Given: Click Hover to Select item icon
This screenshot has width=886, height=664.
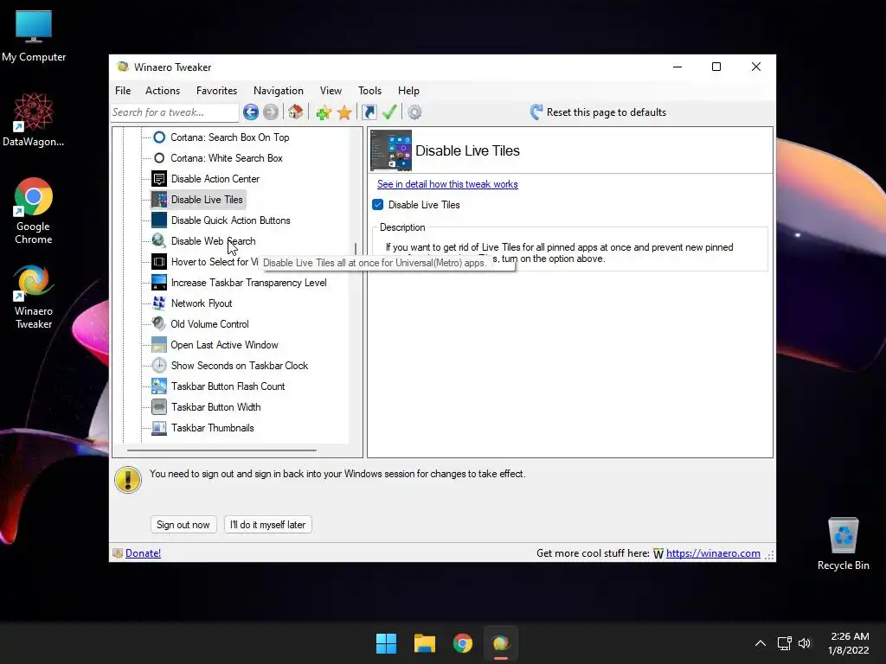Looking at the screenshot, I should (159, 262).
